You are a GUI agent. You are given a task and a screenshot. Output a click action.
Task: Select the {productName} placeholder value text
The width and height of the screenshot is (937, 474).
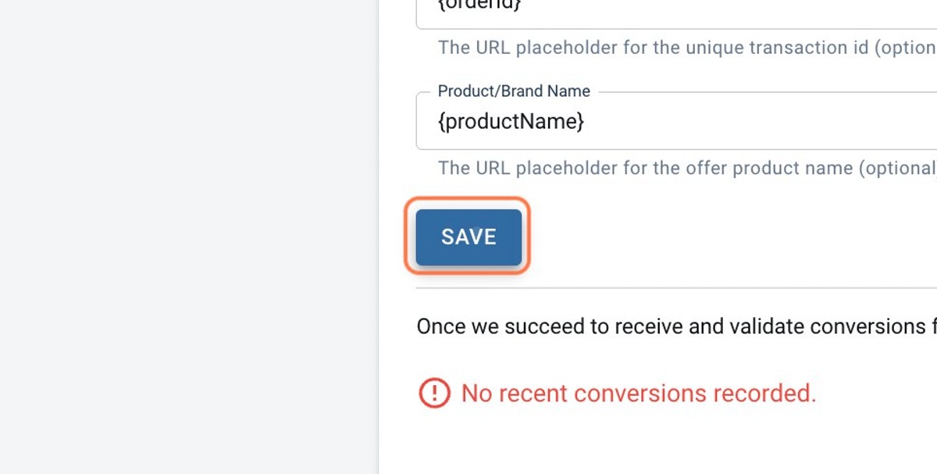point(511,121)
